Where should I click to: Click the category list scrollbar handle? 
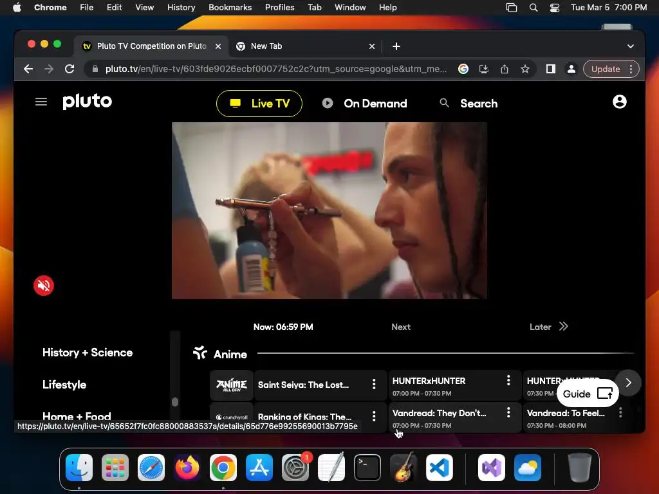[x=175, y=402]
